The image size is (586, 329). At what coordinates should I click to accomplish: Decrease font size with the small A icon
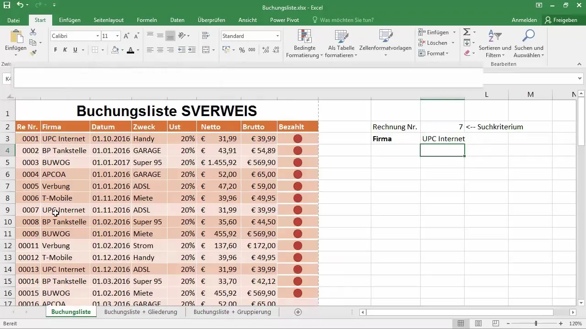click(x=137, y=36)
